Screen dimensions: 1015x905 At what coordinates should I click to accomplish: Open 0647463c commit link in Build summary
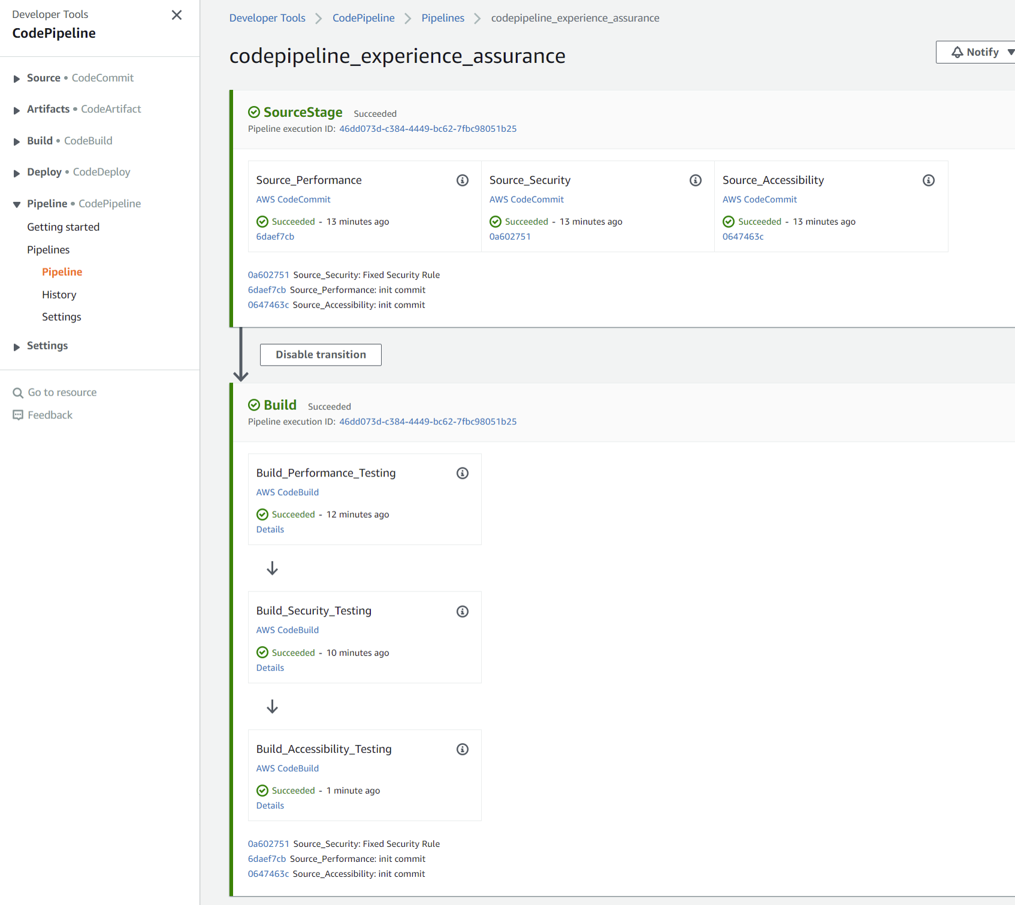(268, 874)
